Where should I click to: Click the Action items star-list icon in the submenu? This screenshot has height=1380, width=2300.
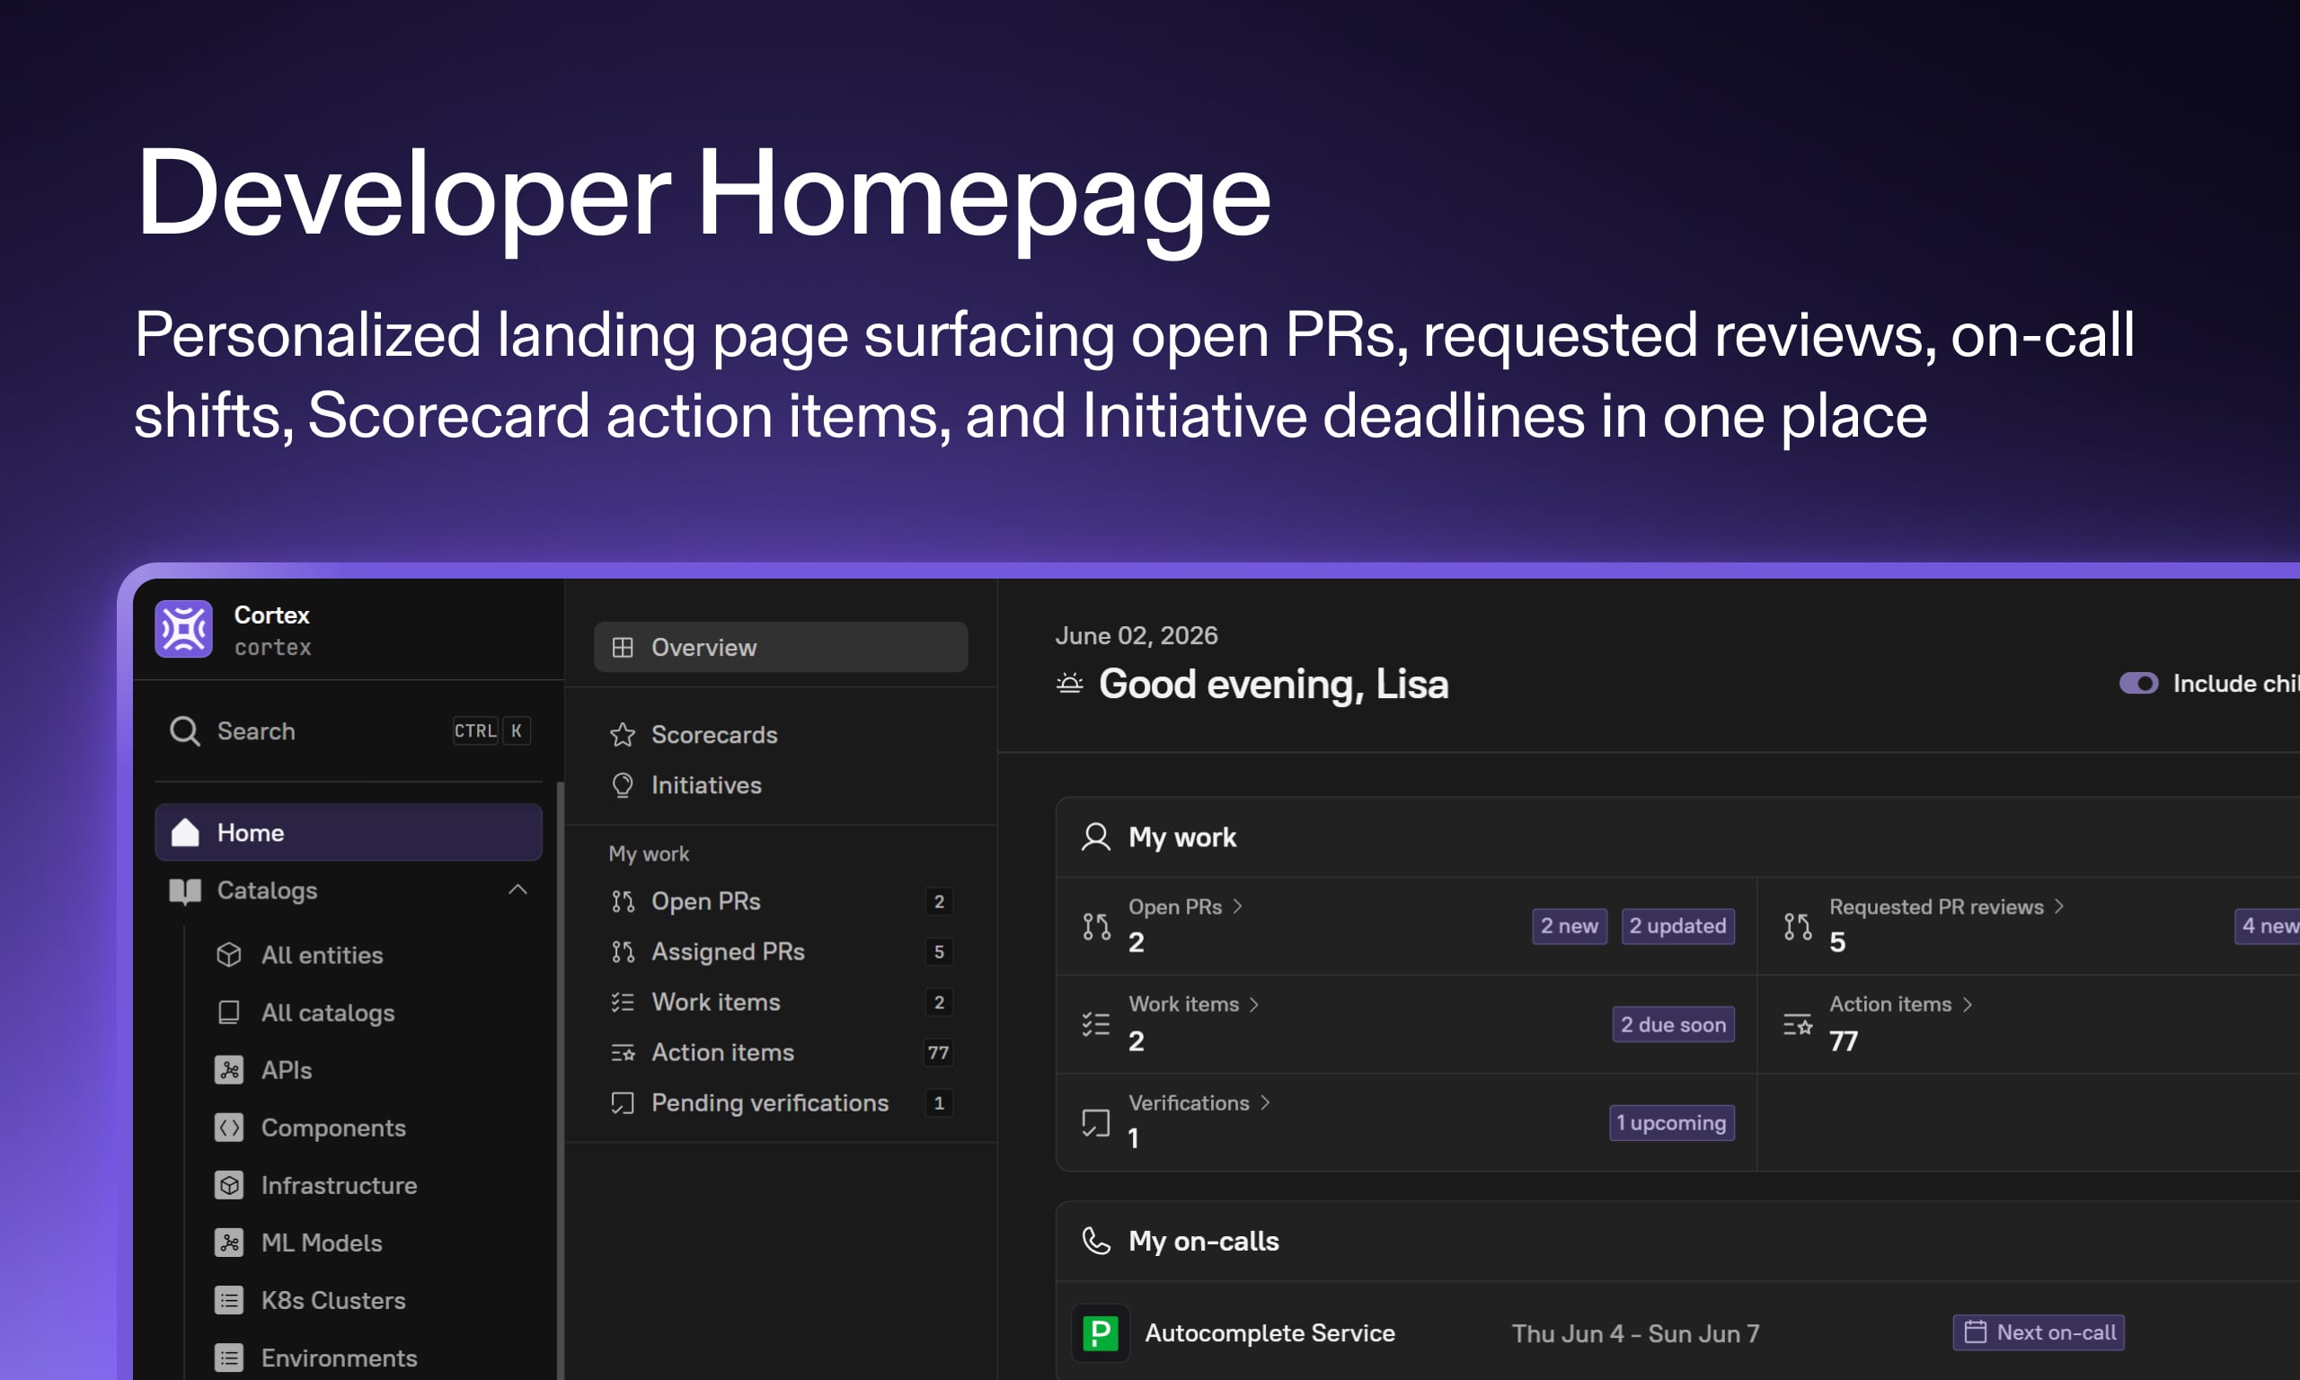[623, 1053]
